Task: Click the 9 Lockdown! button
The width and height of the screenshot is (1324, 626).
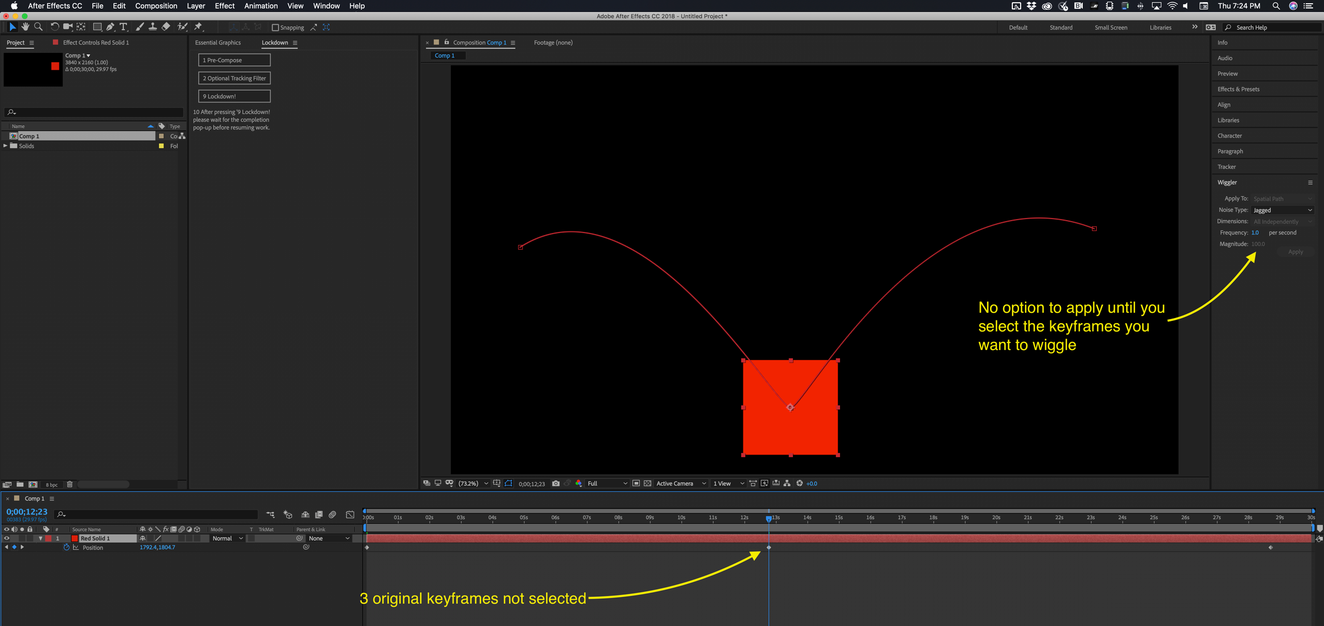Action: [234, 96]
